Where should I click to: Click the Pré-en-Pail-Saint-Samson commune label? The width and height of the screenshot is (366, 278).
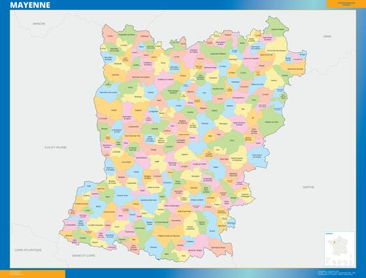tap(276, 50)
